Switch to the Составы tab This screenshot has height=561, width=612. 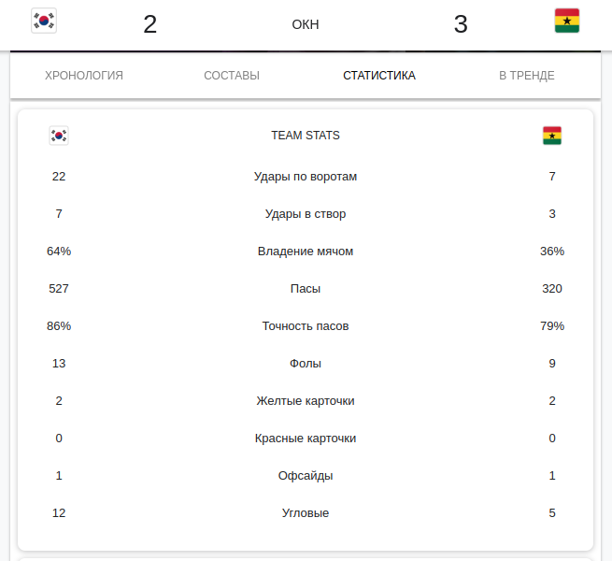click(x=232, y=76)
